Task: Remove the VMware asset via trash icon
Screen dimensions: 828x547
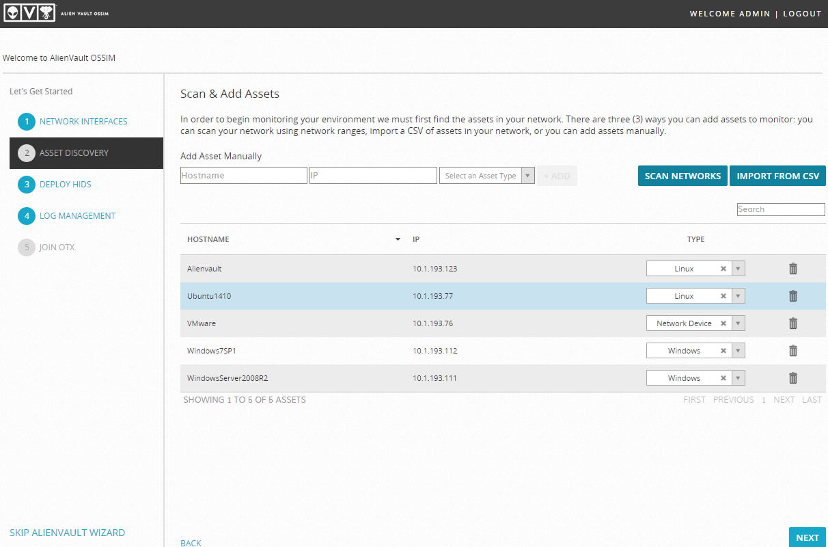Action: tap(793, 323)
